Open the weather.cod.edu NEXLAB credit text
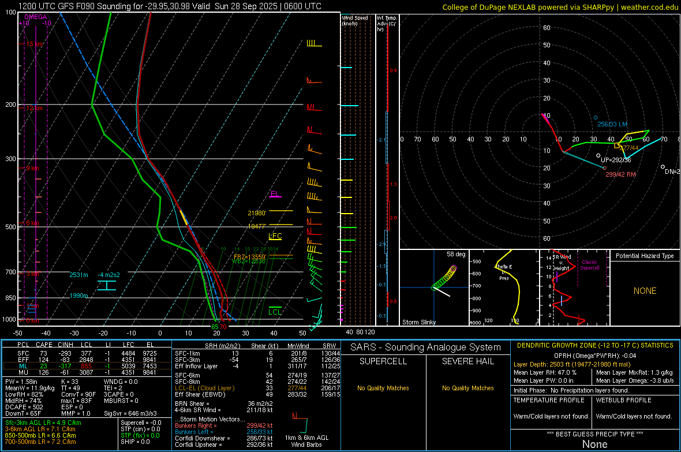Viewport: 681px width, 452px height. click(560, 7)
